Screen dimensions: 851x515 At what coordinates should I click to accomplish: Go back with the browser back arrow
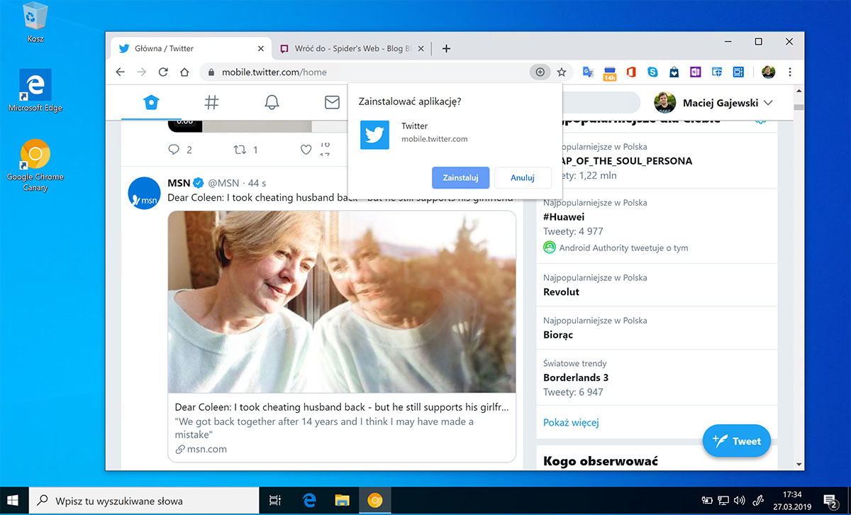click(120, 72)
